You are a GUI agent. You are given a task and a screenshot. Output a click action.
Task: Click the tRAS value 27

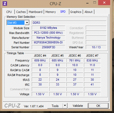[x=75, y=80]
